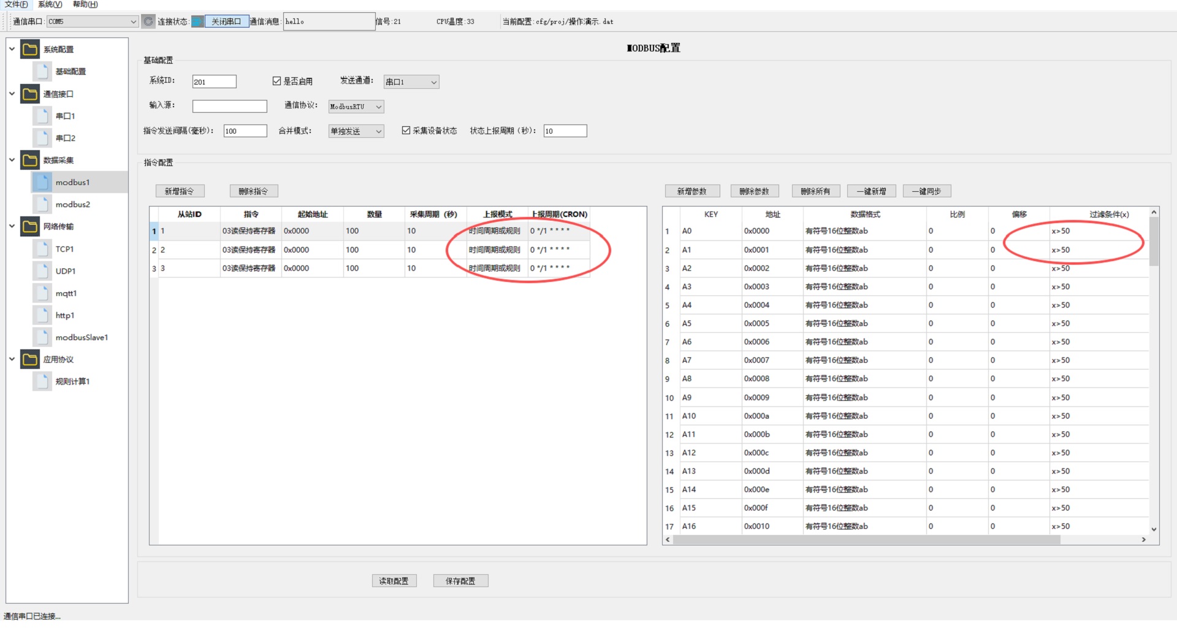Click the 新增指令 button
Viewport: 1177px width, 630px height.
(180, 191)
